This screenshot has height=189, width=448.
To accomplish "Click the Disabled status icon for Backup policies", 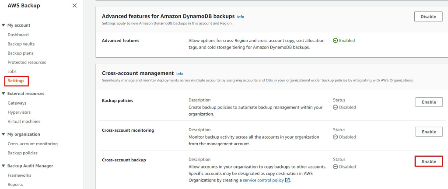I will 336,107.
